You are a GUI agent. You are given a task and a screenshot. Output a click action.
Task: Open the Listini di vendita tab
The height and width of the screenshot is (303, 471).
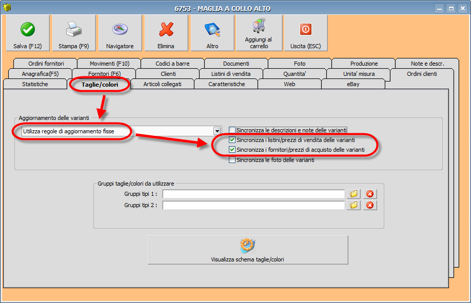point(231,74)
